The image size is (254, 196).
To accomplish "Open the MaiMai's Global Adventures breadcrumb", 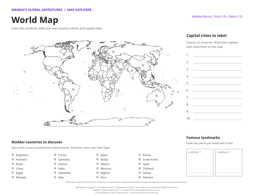I will tap(37, 10).
